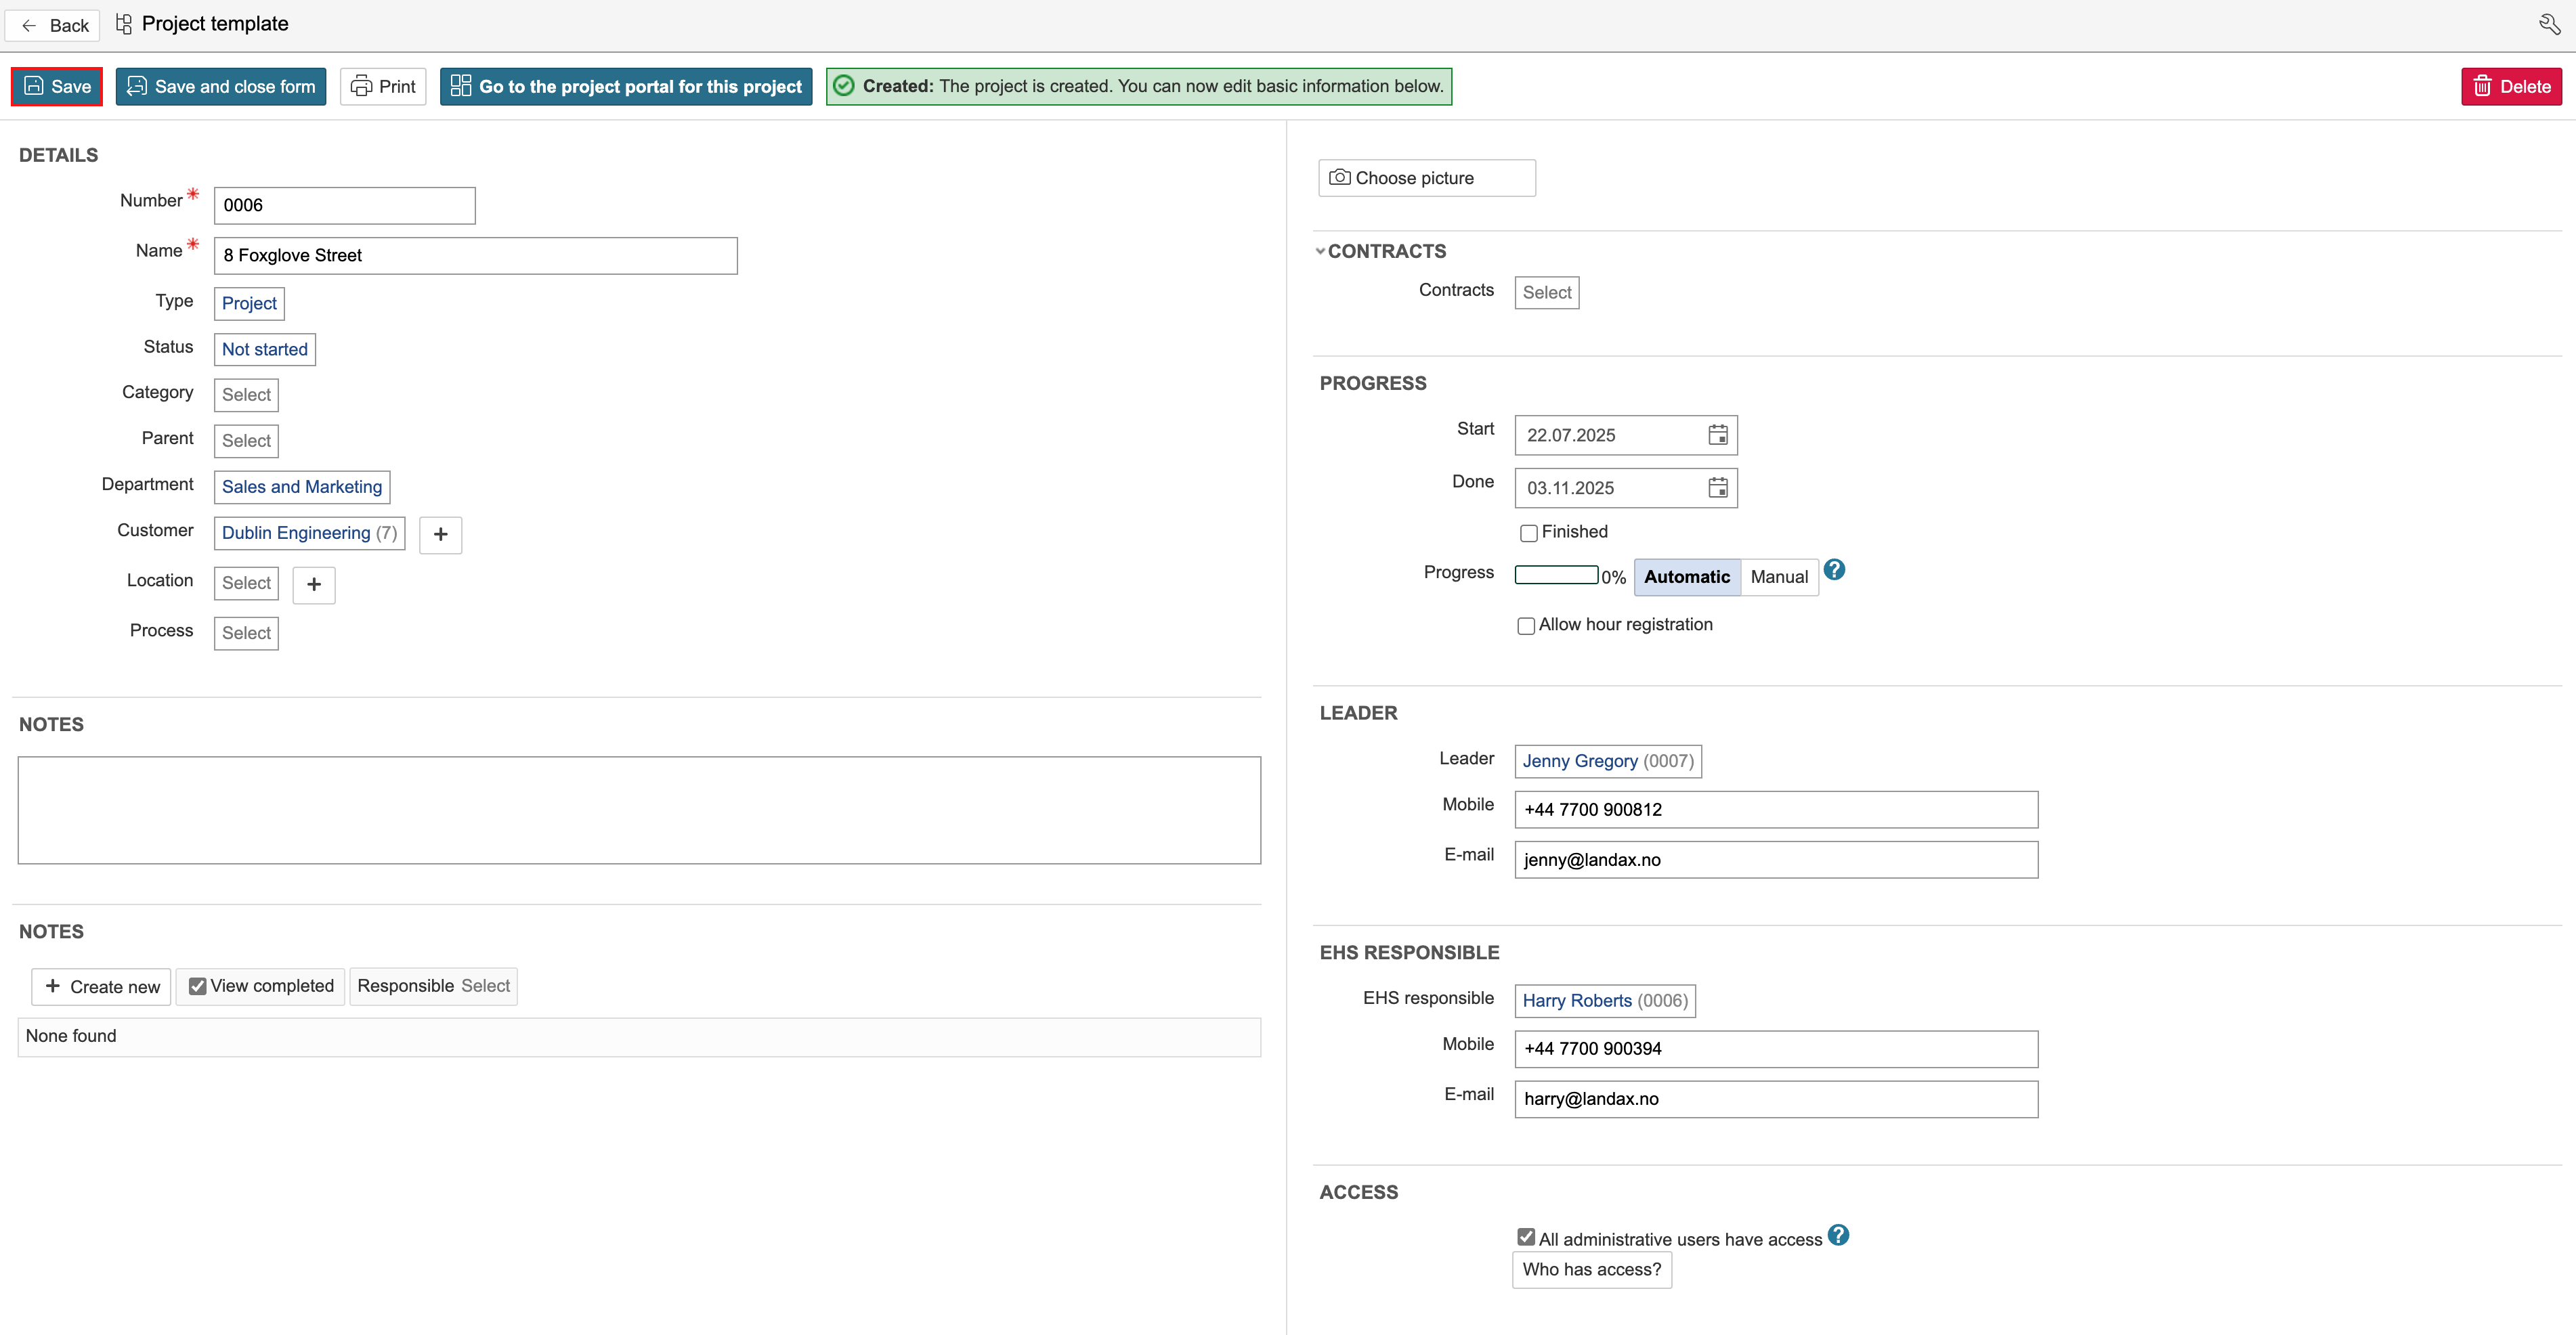
Task: Click the progress bar indicator
Action: (x=1556, y=575)
